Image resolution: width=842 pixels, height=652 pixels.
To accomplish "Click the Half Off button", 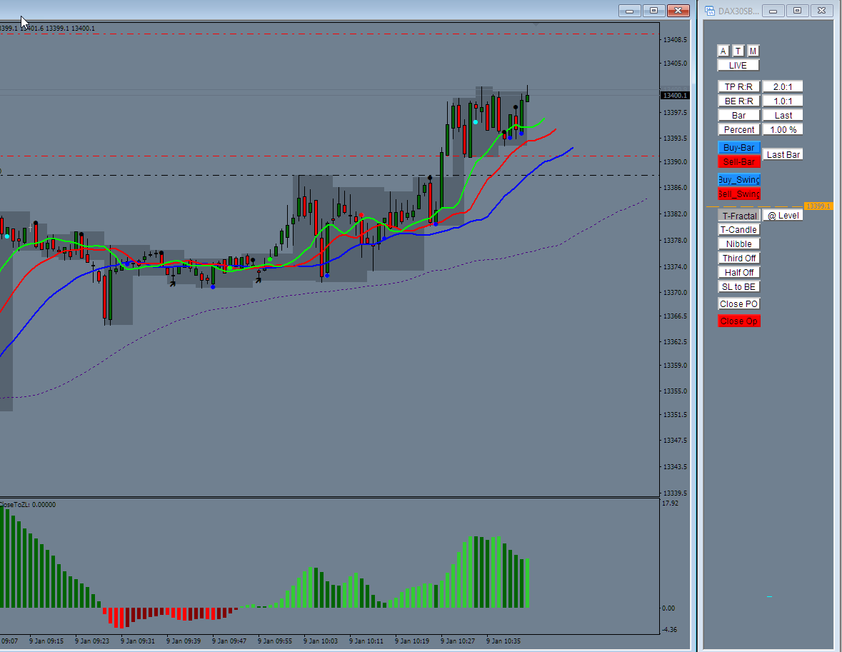I will tap(739, 272).
